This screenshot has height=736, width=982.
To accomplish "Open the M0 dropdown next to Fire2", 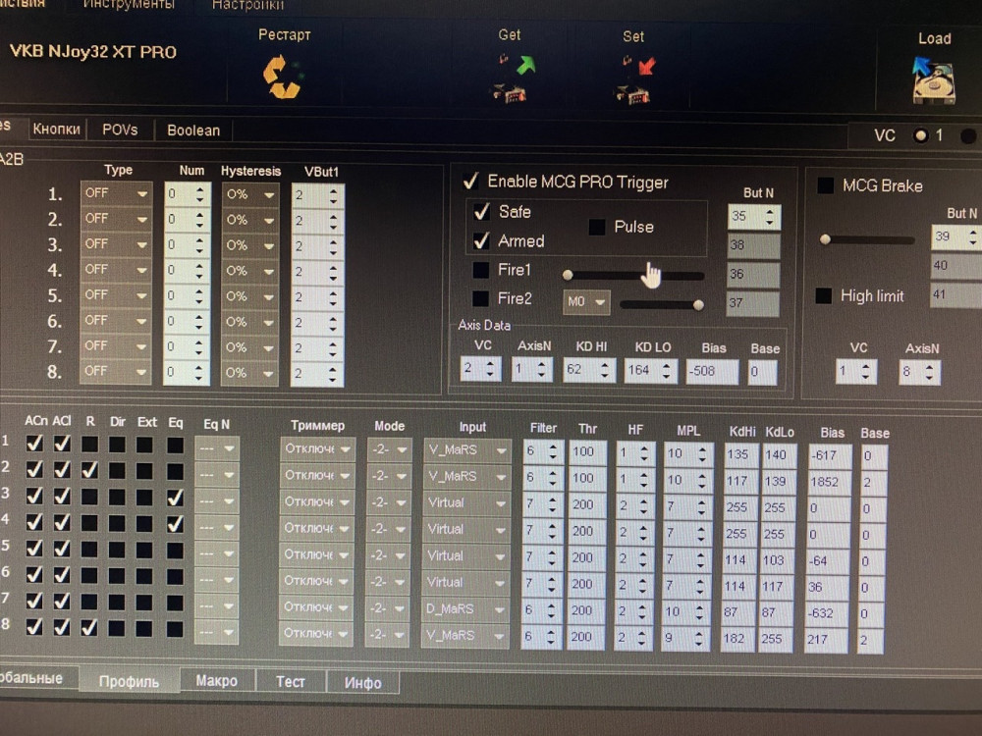I will click(x=586, y=301).
